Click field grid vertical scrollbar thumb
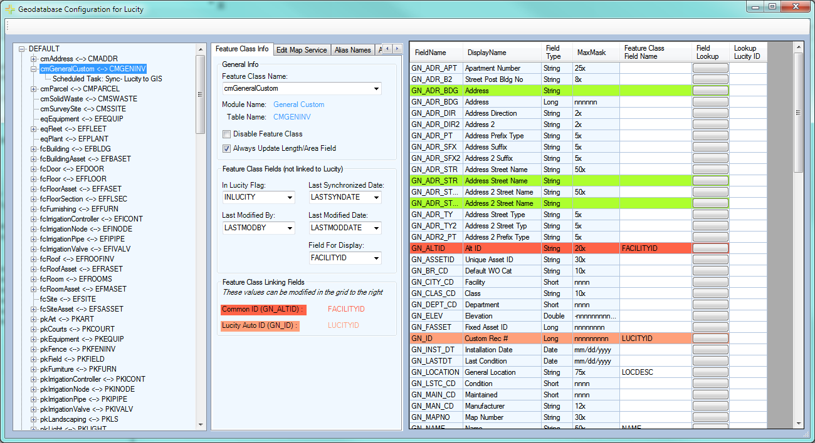This screenshot has width=815, height=443. (x=798, y=113)
